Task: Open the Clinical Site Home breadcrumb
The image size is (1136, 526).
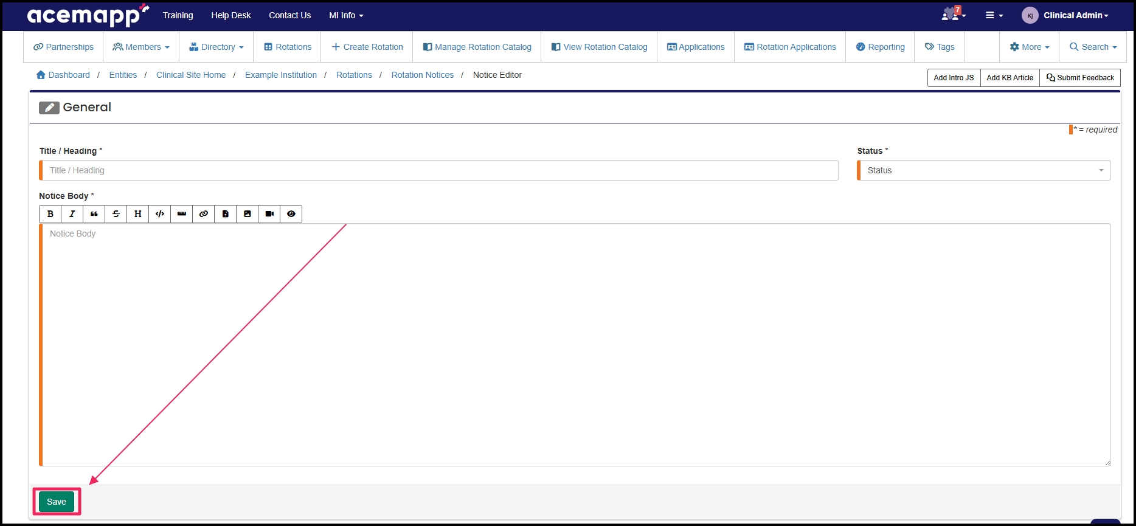Action: [191, 75]
